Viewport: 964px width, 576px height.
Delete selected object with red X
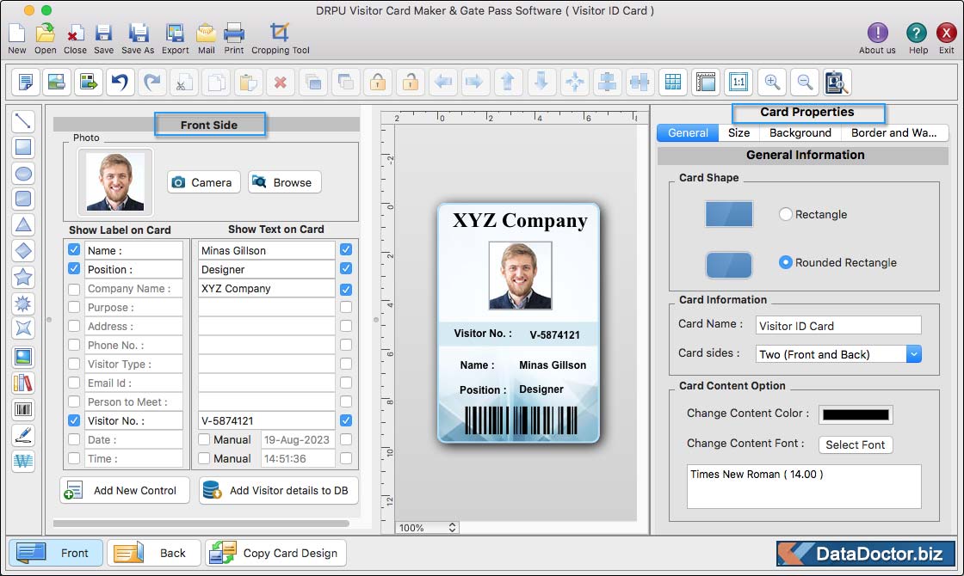tap(281, 82)
